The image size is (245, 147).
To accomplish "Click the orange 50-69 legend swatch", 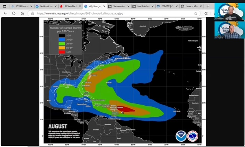I will coord(62,48).
